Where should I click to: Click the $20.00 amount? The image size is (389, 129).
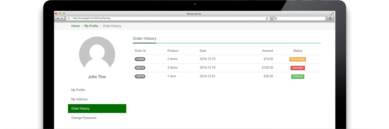[268, 76]
